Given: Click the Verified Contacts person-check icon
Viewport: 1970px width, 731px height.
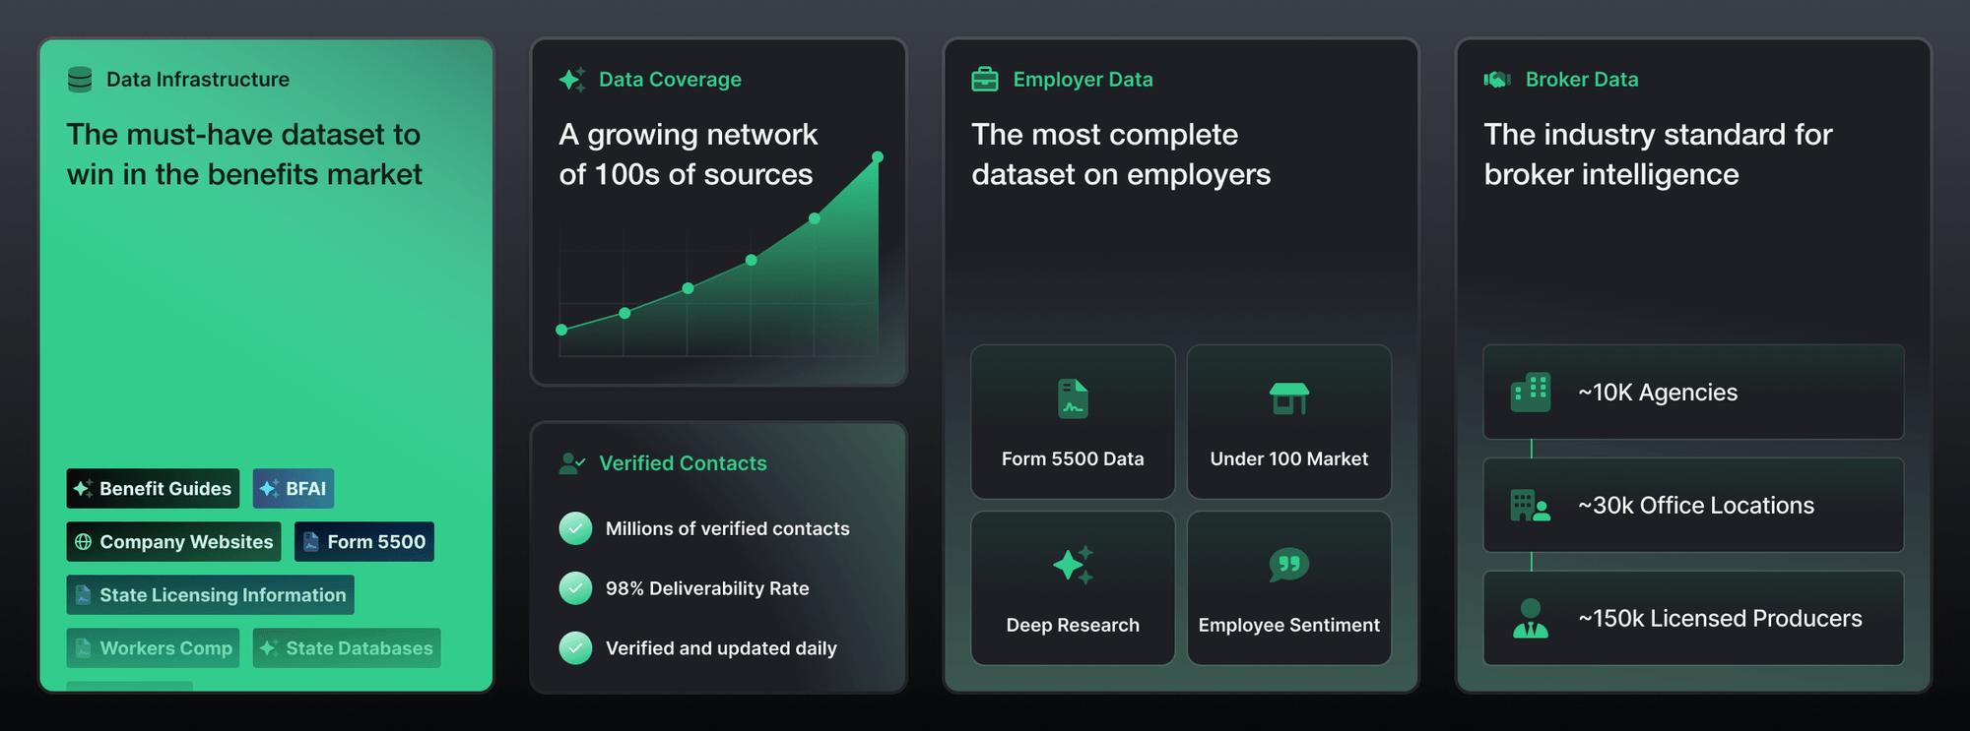Looking at the screenshot, I should click(x=572, y=463).
